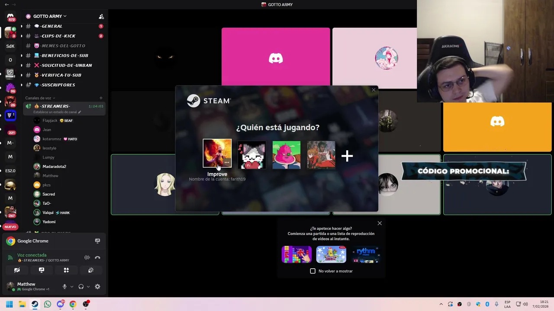This screenshot has height=311, width=554.
Task: Select user Madaradota2 in the voice list
Action: tap(69, 166)
